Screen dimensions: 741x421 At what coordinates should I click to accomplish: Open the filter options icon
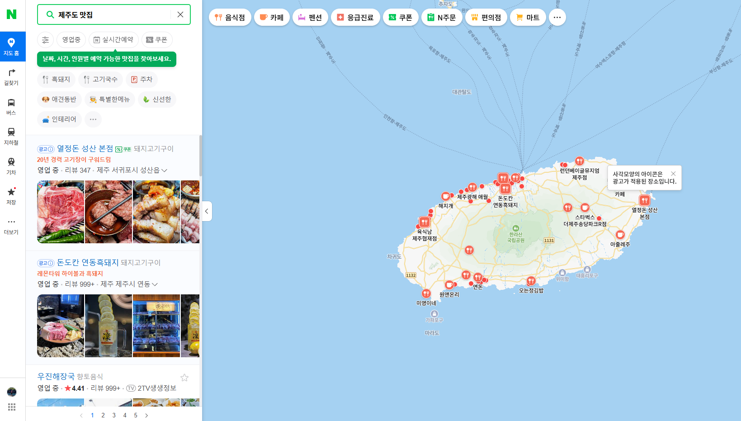click(x=45, y=40)
